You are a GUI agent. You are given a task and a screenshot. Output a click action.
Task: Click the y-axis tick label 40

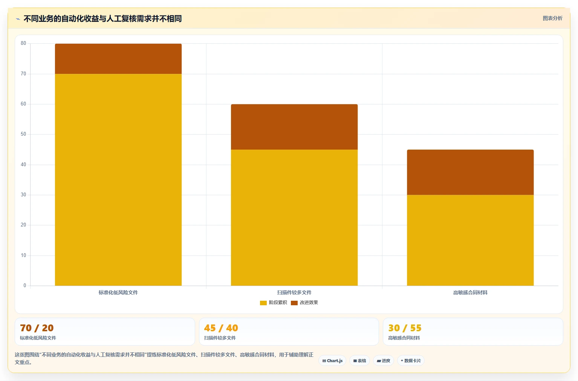pyautogui.click(x=23, y=165)
